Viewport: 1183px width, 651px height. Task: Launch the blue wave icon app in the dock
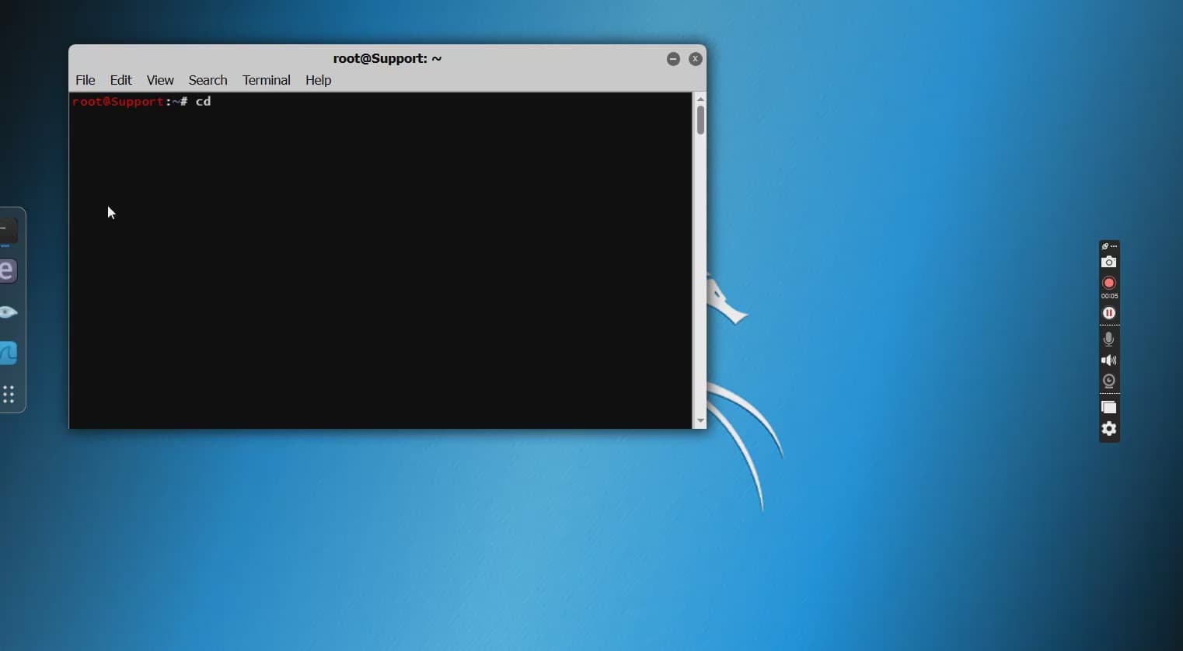(x=9, y=353)
